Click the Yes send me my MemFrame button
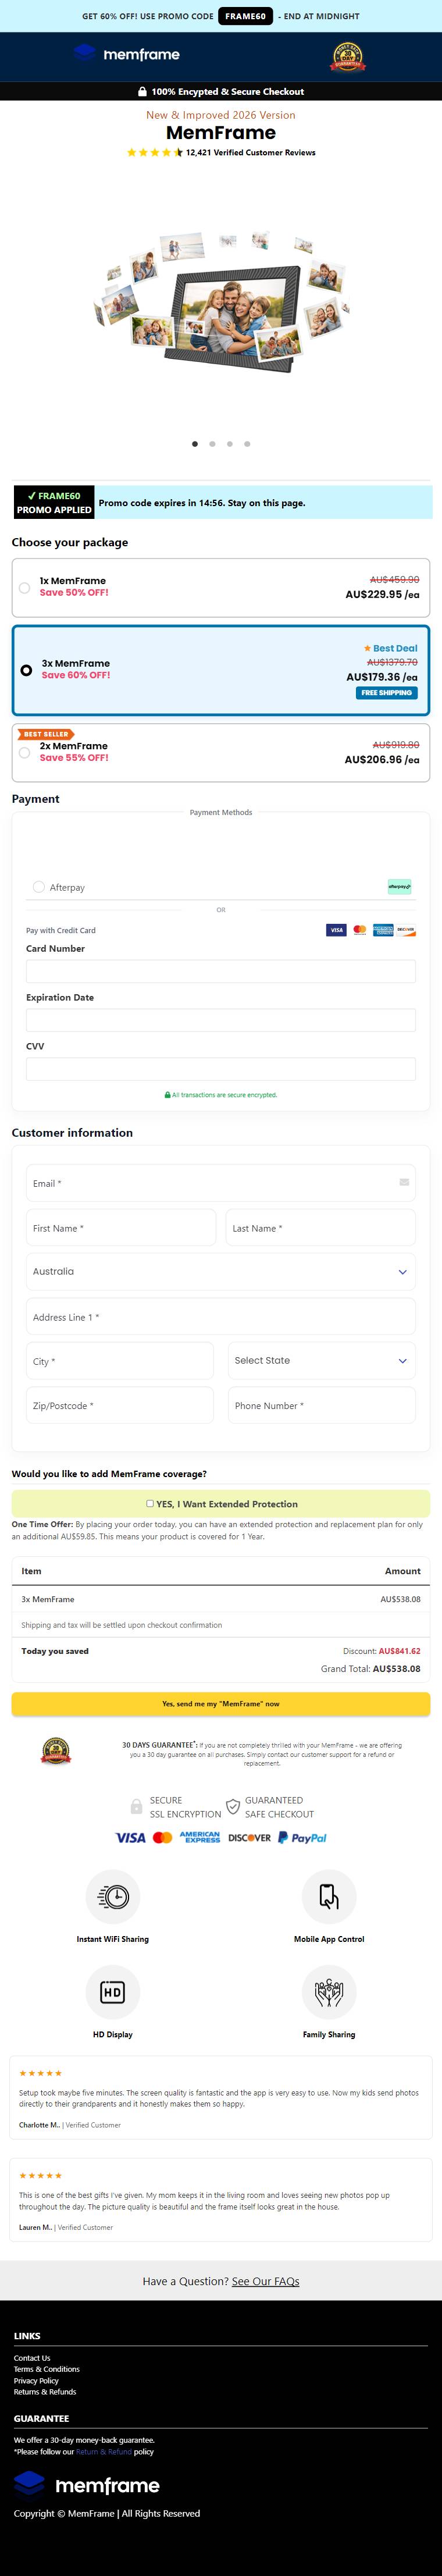The width and height of the screenshot is (442, 2576). (221, 1703)
